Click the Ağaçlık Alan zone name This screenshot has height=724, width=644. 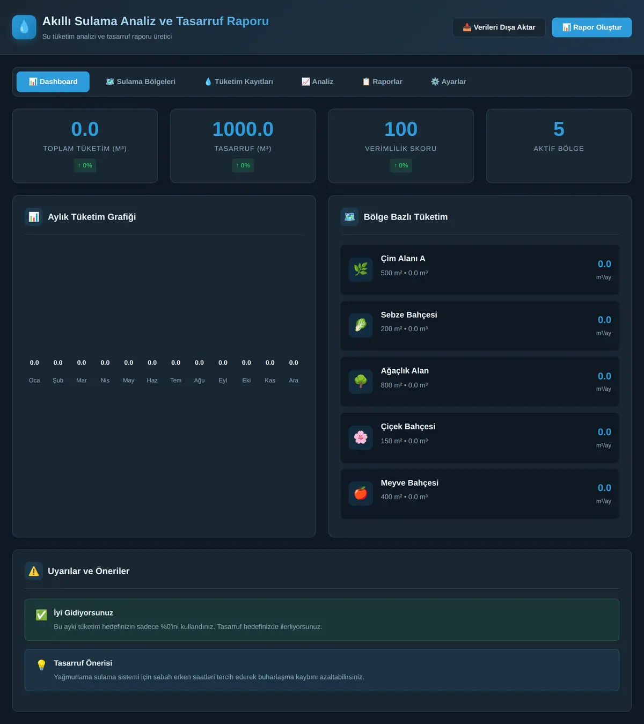click(x=405, y=371)
